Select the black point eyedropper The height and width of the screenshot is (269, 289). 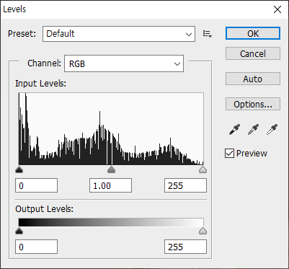coord(234,129)
